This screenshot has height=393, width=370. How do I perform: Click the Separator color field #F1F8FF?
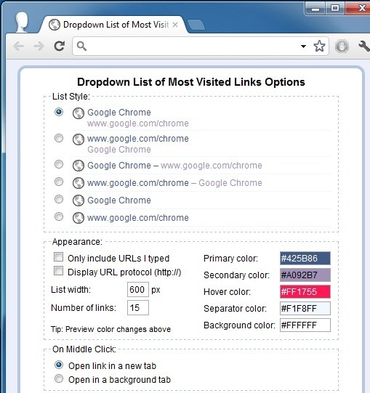click(x=305, y=309)
